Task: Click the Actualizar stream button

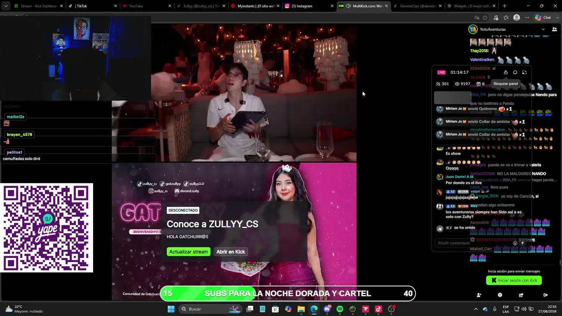Action: point(188,251)
